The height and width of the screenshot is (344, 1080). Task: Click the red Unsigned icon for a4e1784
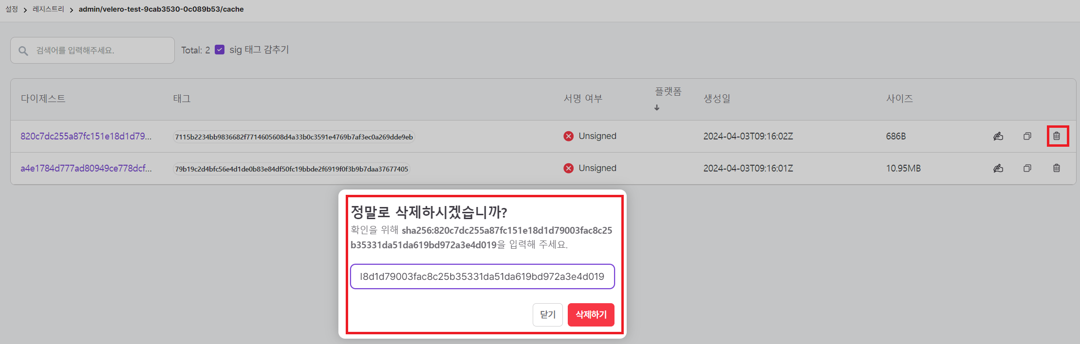(568, 168)
